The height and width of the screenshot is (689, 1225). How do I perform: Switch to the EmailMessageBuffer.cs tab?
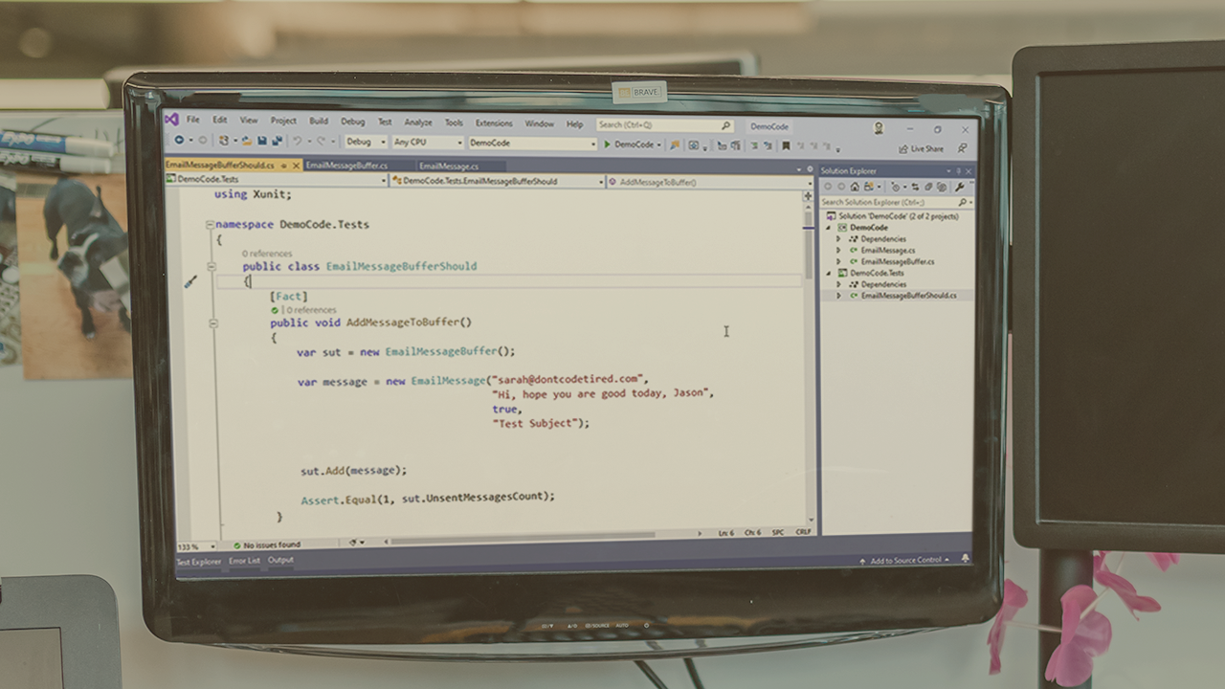[x=346, y=166]
